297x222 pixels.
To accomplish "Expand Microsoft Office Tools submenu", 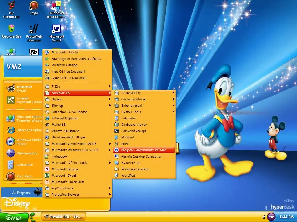I will pos(77,163).
